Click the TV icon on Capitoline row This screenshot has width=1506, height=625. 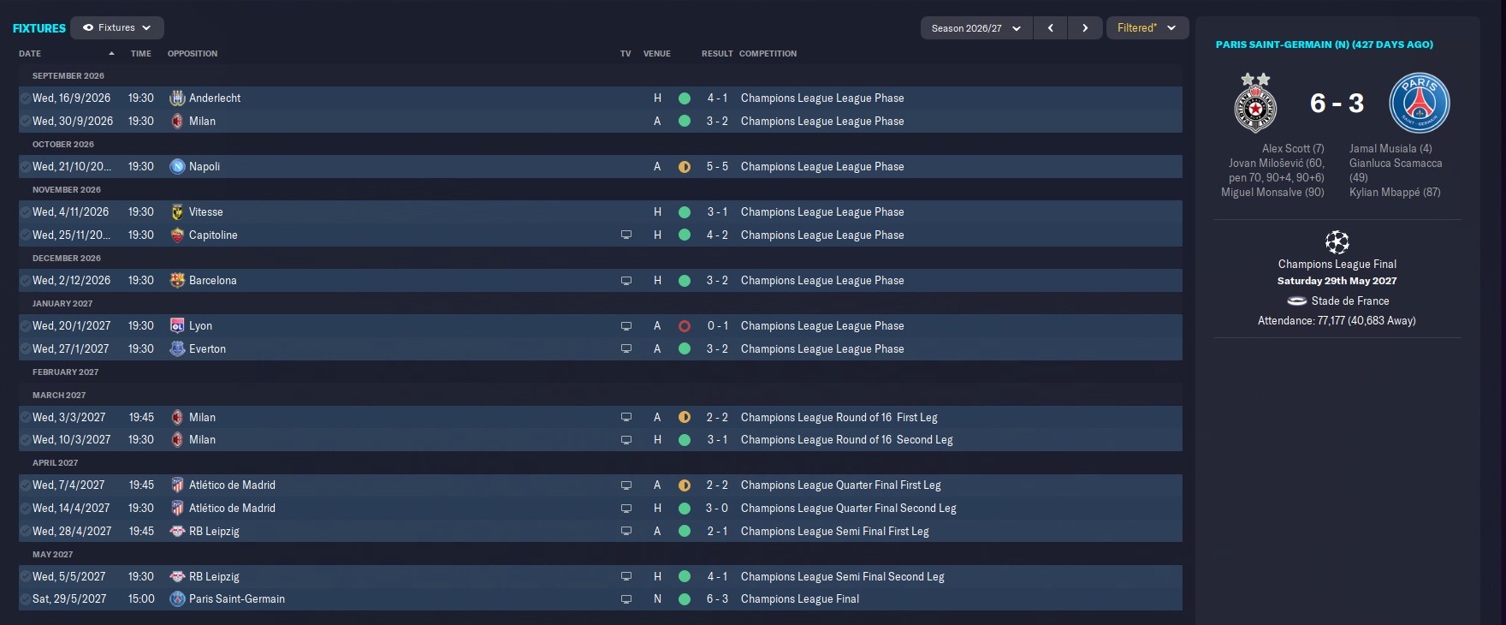click(626, 235)
